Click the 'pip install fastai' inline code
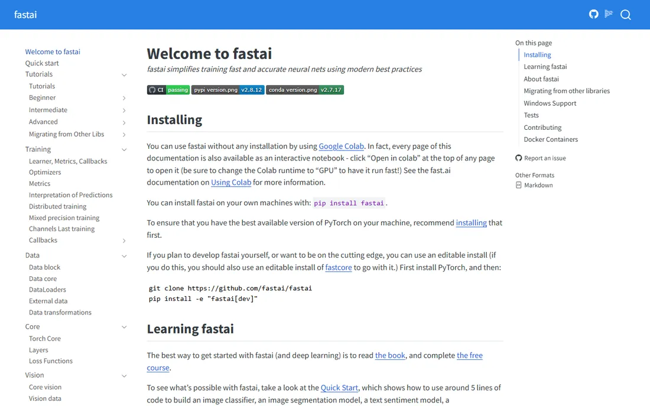 349,203
